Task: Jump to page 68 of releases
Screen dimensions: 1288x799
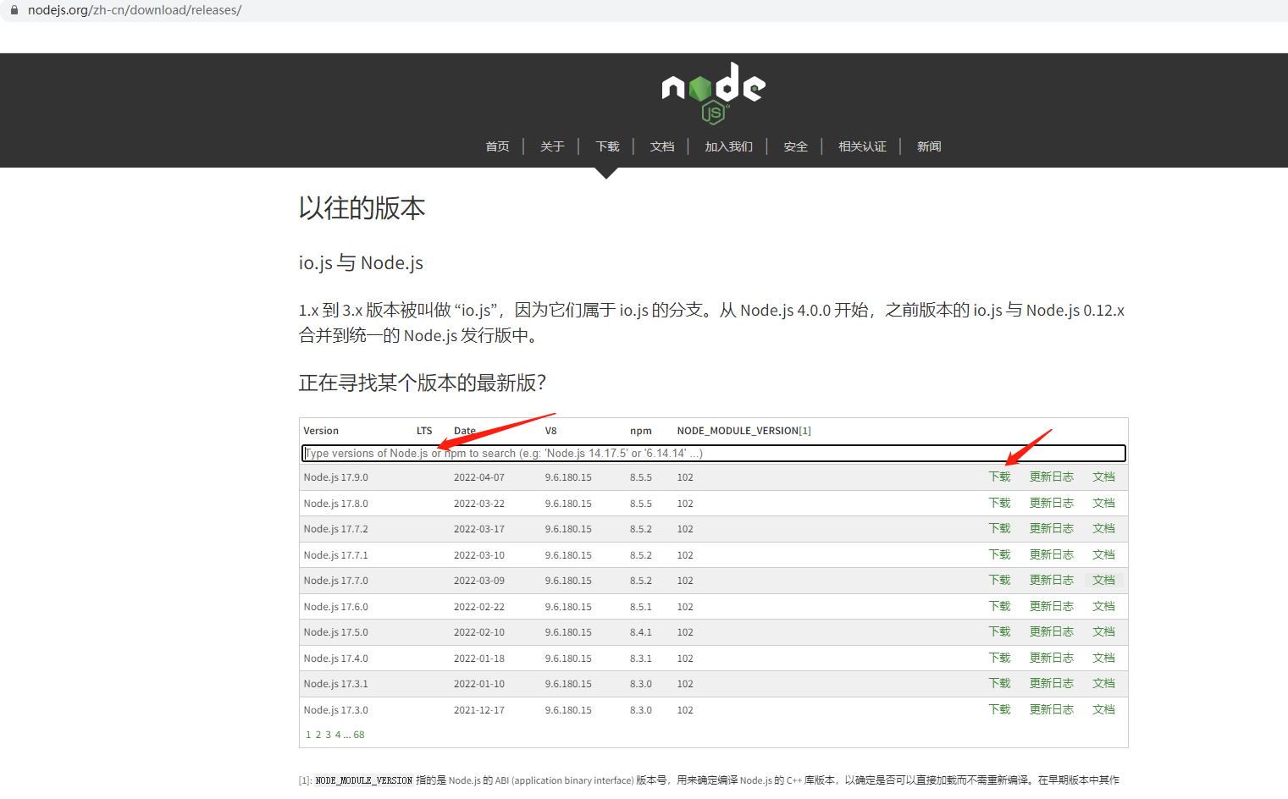Action: pos(358,734)
